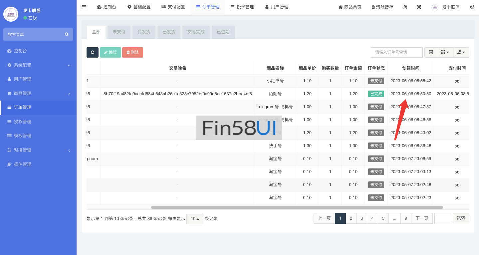This screenshot has width=479, height=255.
Task: Open the page size 10 dropdown
Action: tap(195, 219)
